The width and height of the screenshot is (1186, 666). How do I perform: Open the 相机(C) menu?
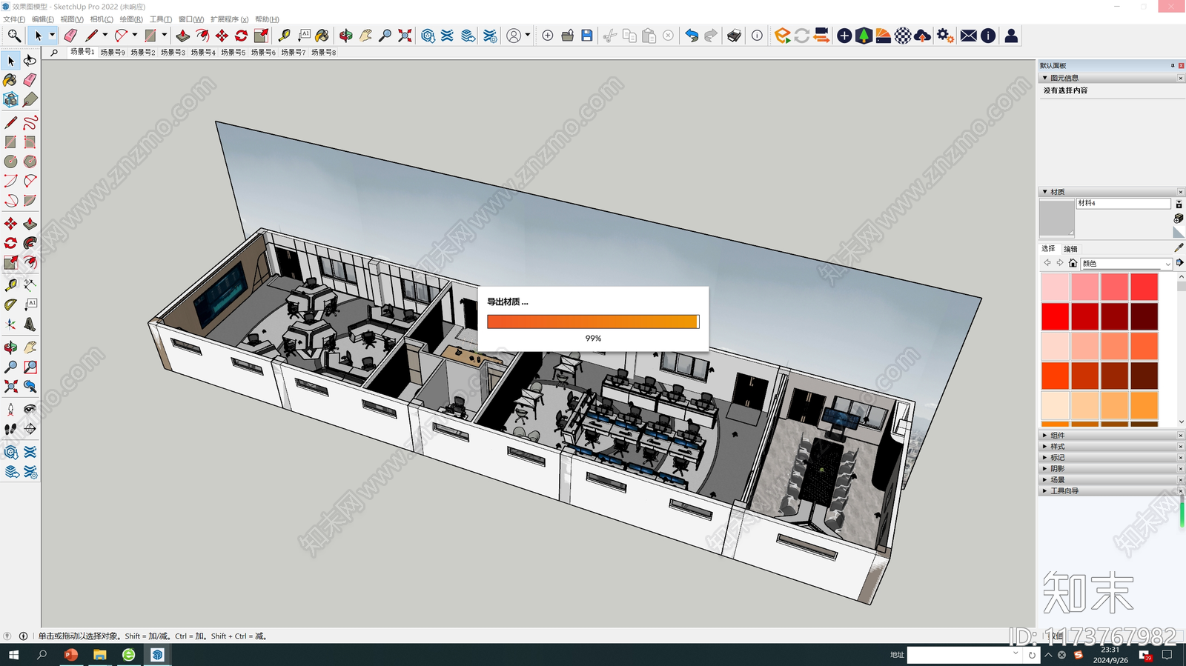tap(102, 19)
